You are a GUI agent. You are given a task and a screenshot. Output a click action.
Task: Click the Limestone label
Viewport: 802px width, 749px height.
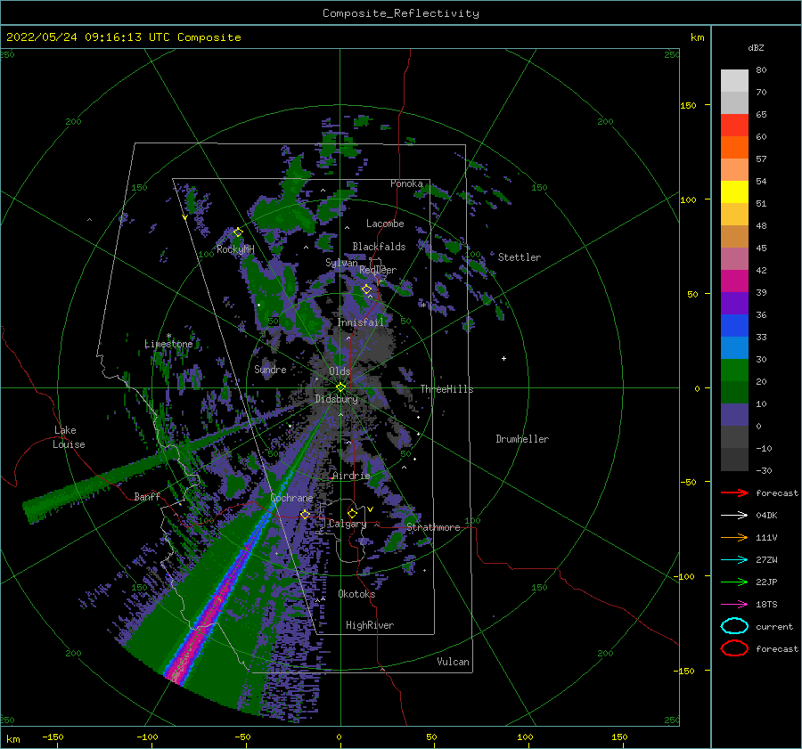[x=168, y=344]
